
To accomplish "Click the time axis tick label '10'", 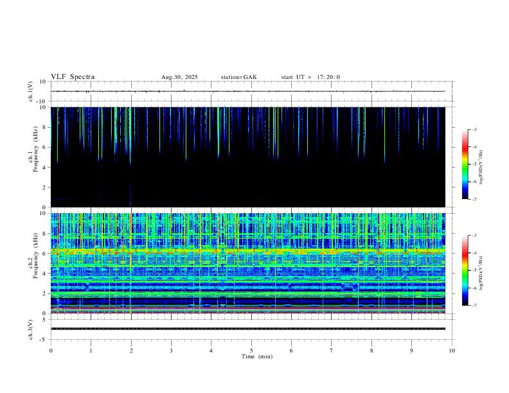I will 452,351.
